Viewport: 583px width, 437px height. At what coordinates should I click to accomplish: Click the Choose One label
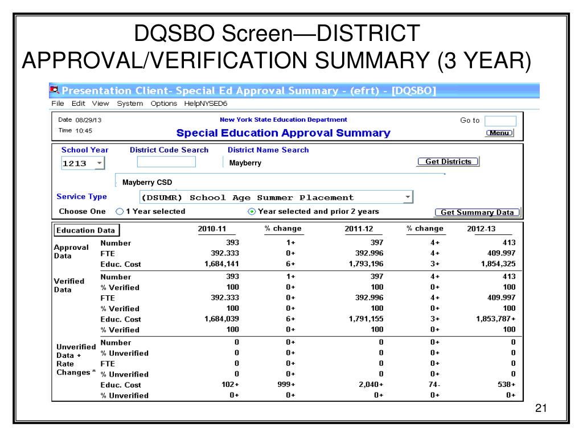[82, 212]
